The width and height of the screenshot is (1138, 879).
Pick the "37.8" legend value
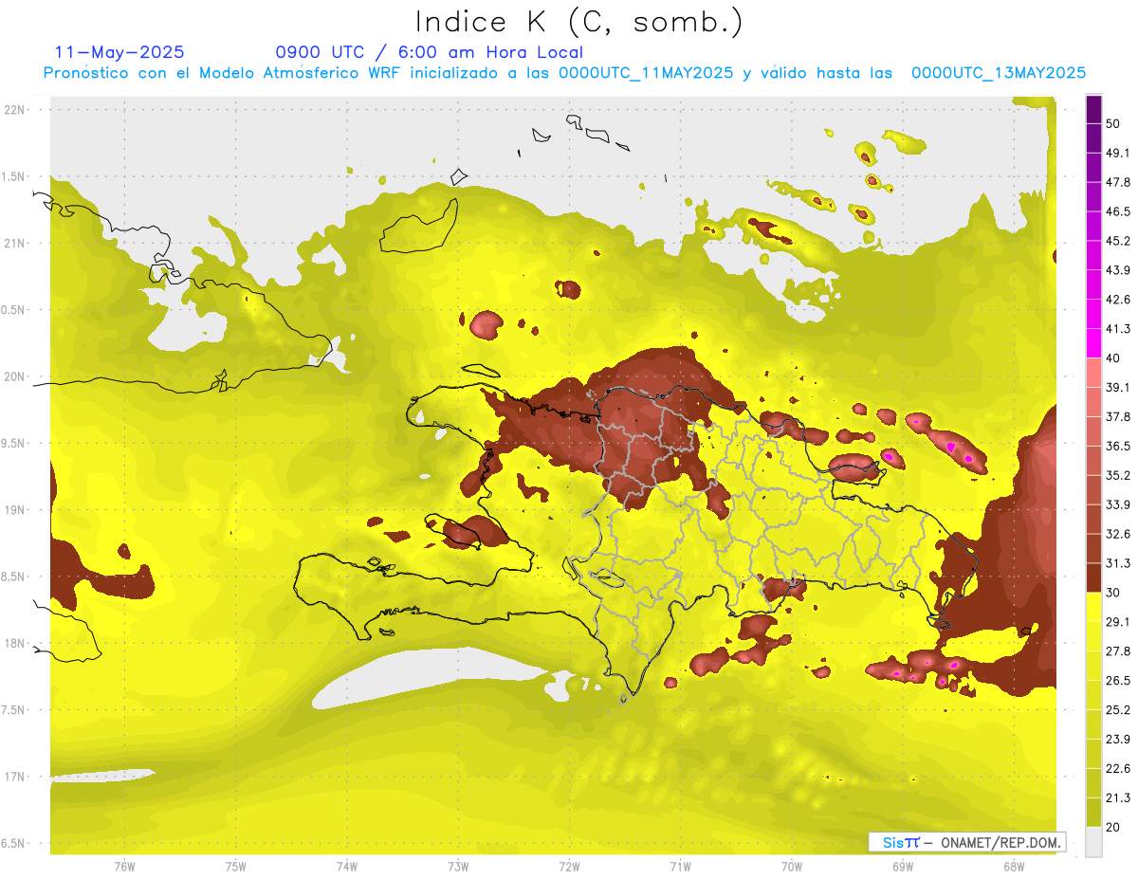[x=1118, y=416]
